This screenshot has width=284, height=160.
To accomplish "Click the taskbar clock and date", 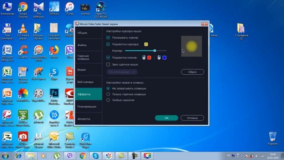I will point(272,156).
